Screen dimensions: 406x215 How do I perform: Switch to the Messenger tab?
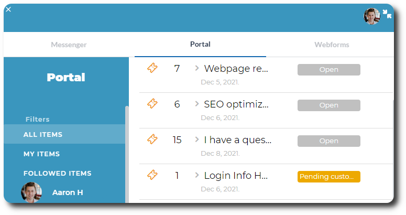69,45
